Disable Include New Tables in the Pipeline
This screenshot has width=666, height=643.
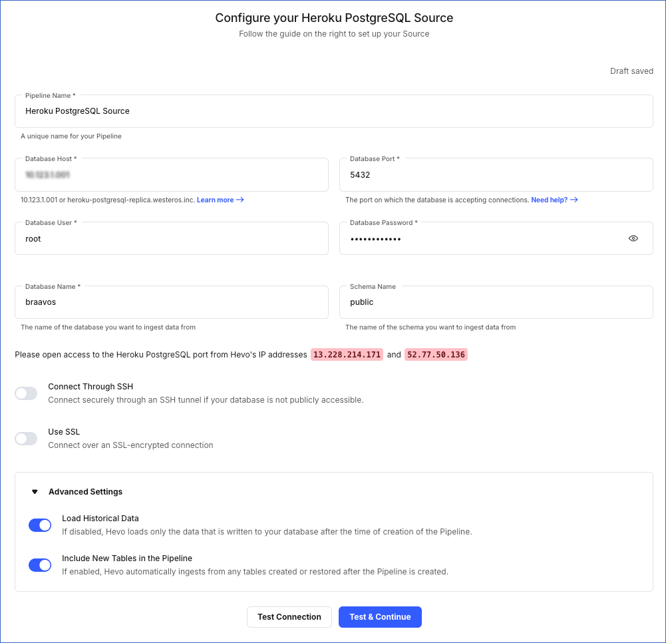tap(39, 564)
